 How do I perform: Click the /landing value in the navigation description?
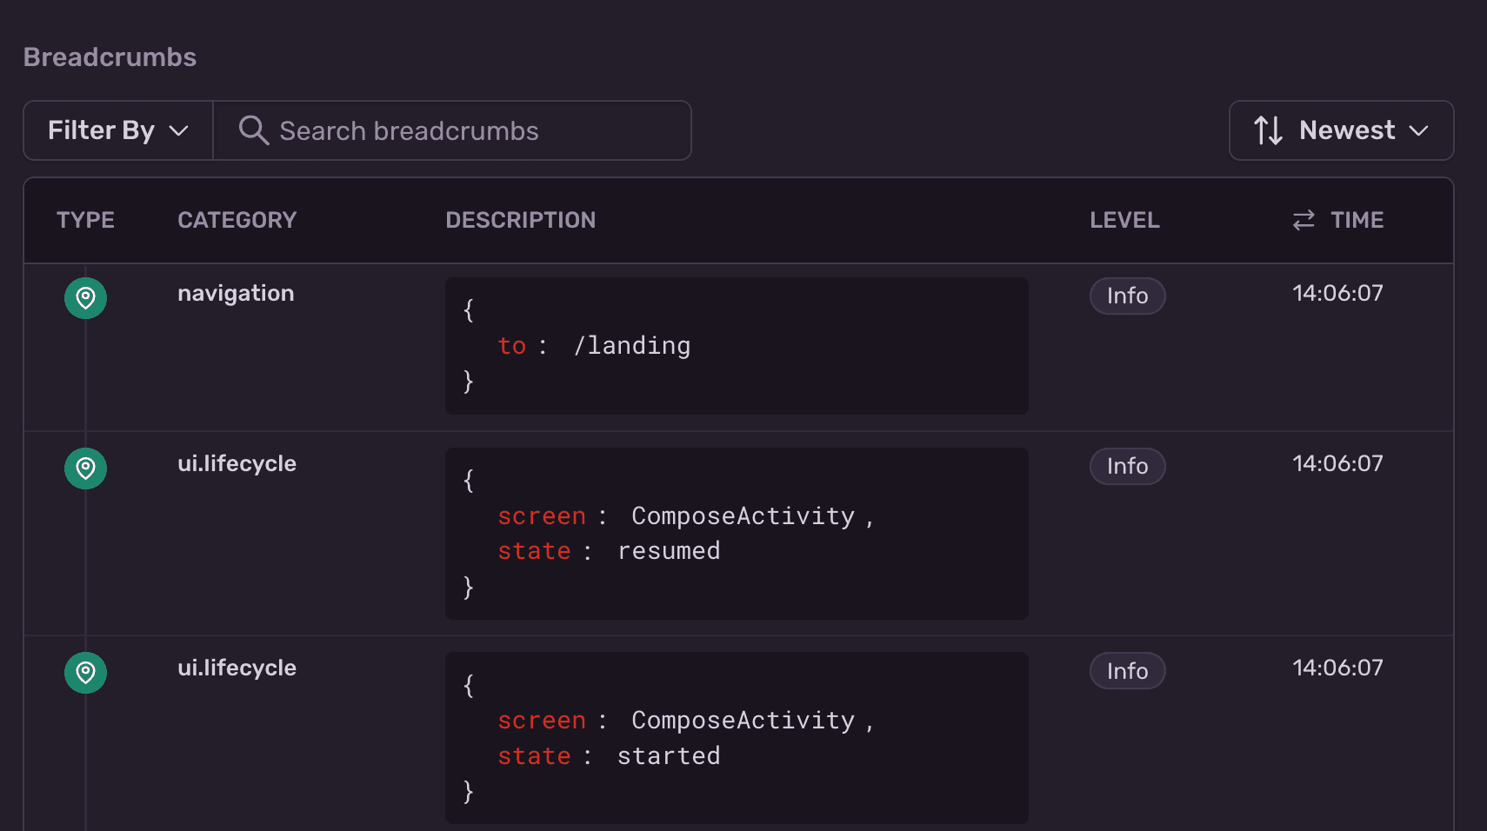coord(632,345)
